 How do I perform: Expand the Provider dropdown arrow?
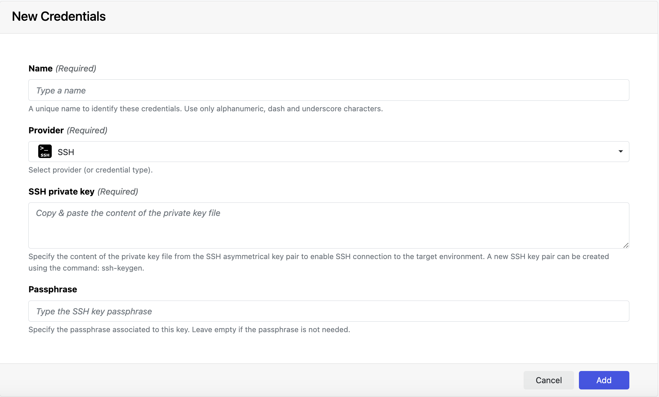click(620, 151)
